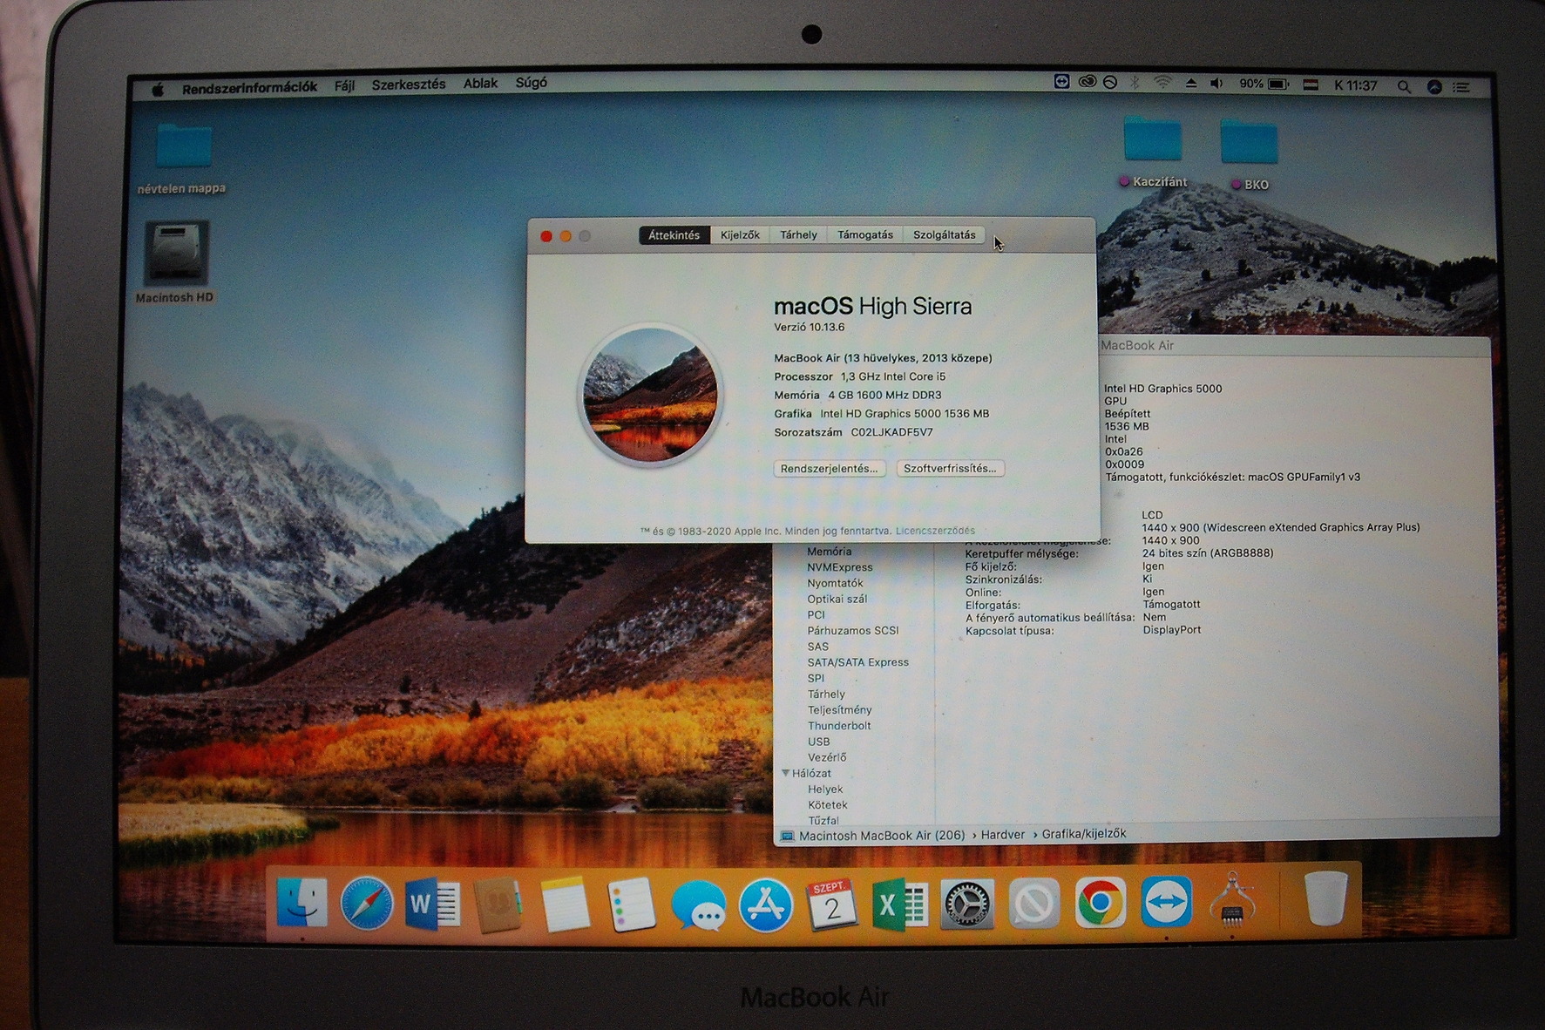The image size is (1545, 1030).
Task: Select SATA/SATA Express in the sidebar
Action: tap(857, 662)
